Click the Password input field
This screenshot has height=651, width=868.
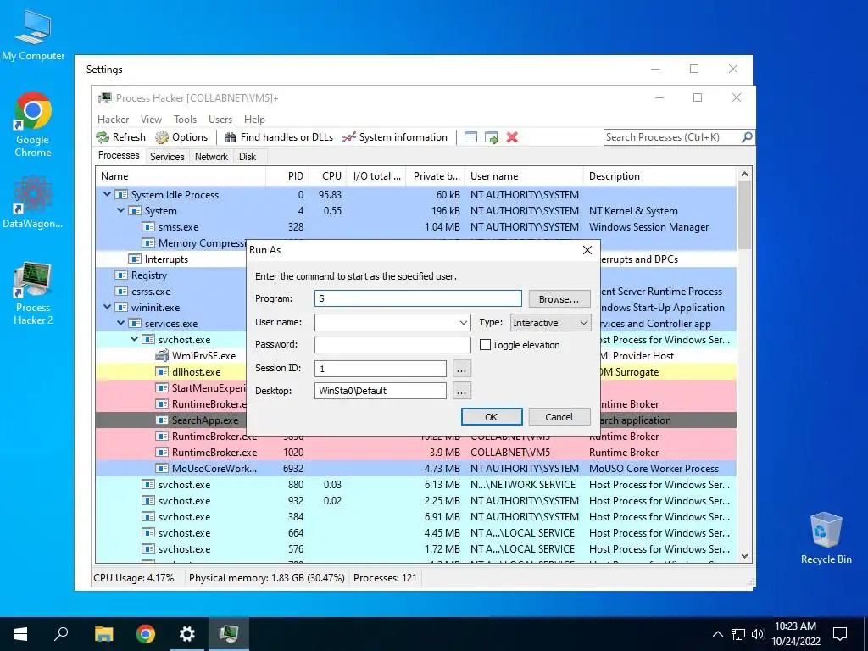click(392, 344)
